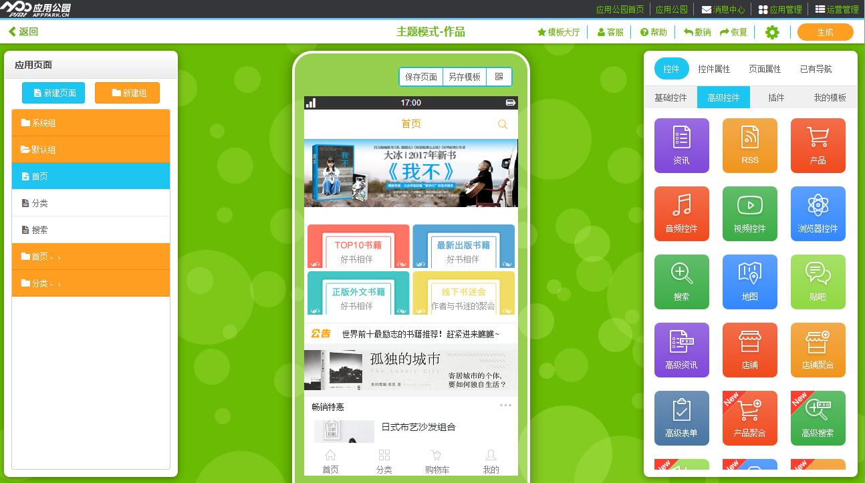Screen dimensions: 865x483
Task: Click the 贴吧 forum widget icon
Action: click(x=818, y=281)
